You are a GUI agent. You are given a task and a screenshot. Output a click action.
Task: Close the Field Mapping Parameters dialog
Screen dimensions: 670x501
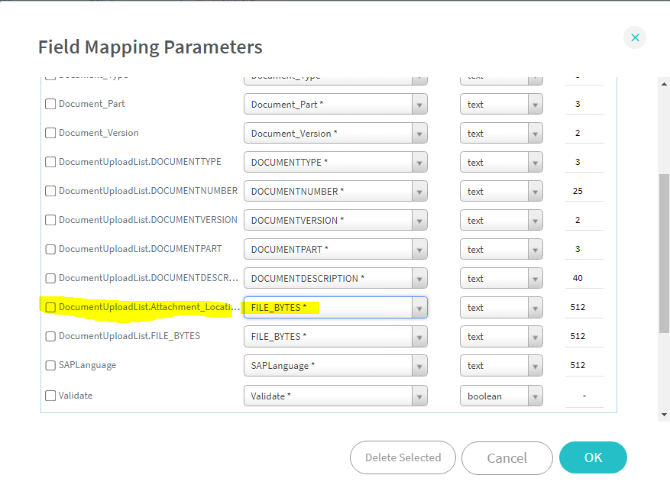[634, 37]
